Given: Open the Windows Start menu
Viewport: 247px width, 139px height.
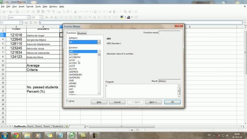Looking at the screenshot, I should [x=5, y=136].
